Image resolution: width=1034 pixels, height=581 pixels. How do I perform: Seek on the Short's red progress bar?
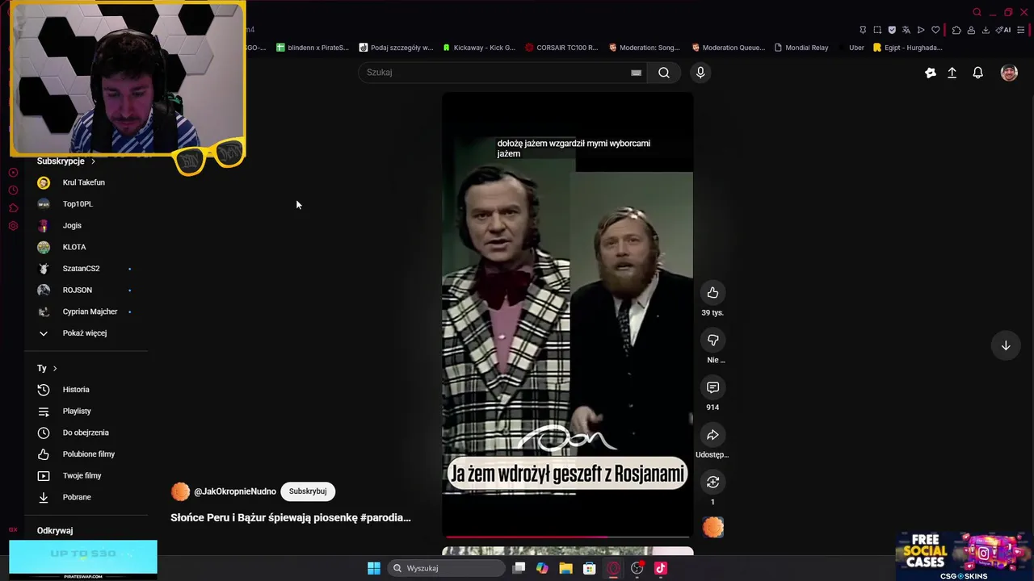[x=567, y=537]
